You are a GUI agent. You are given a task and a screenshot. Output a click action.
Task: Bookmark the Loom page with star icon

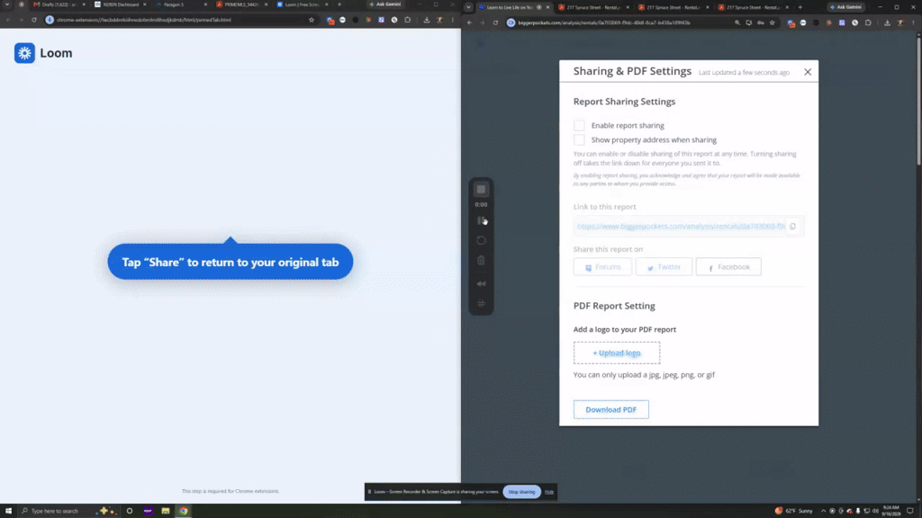312,20
